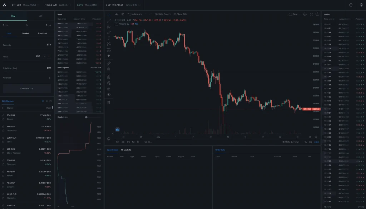Open chart settings gear icon

pyautogui.click(x=305, y=14)
